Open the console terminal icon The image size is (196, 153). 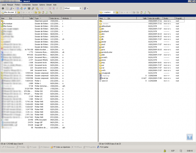(29, 8)
